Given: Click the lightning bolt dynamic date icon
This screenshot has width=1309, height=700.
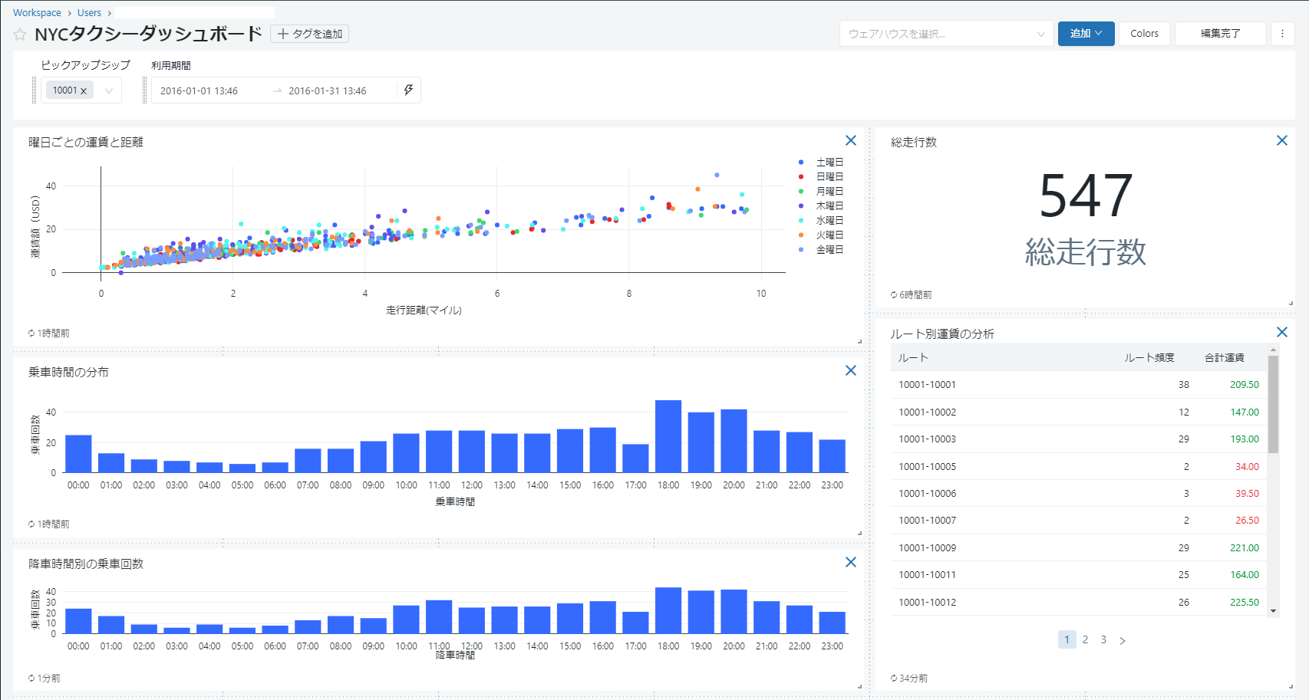Looking at the screenshot, I should click(x=408, y=90).
